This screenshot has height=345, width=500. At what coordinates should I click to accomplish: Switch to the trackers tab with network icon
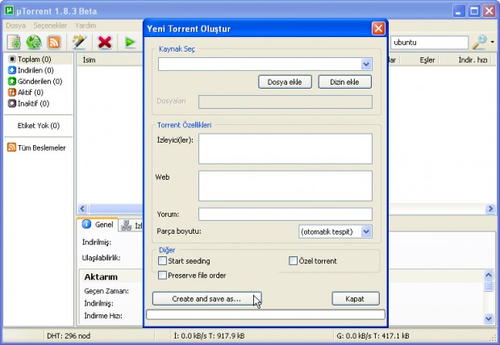pyautogui.click(x=131, y=226)
